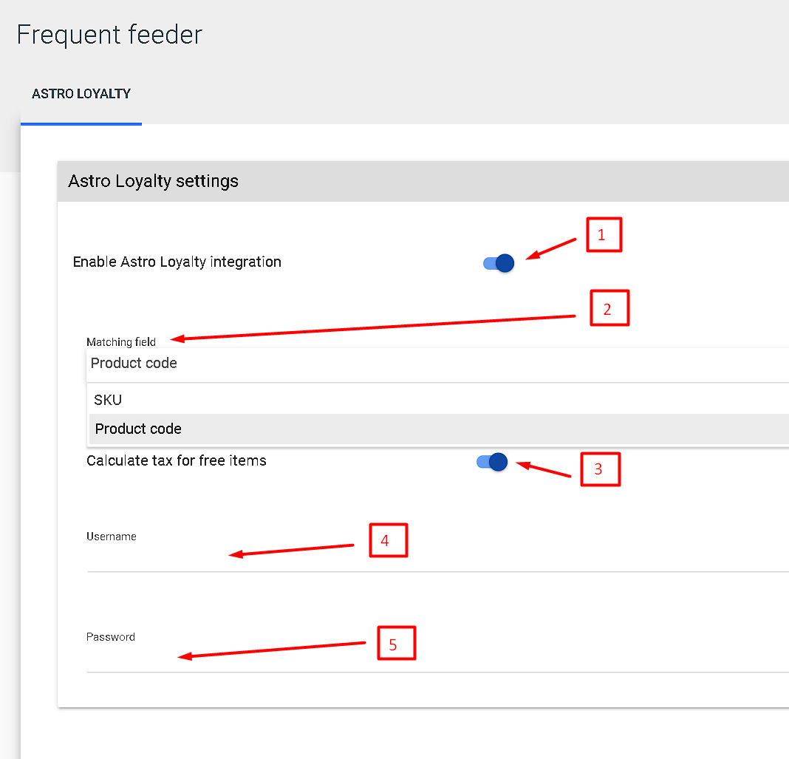Click the red annotation box numbered 5

coord(396,643)
